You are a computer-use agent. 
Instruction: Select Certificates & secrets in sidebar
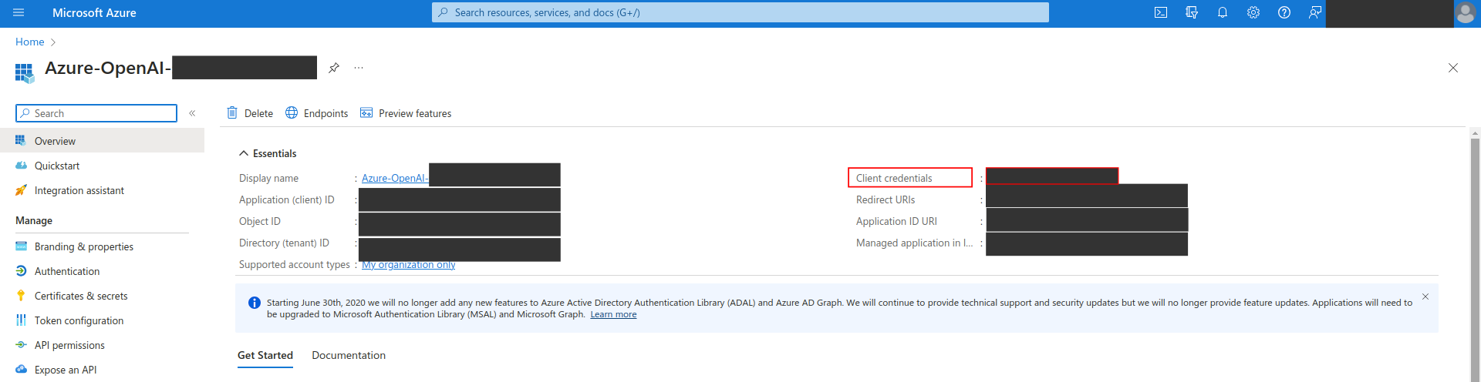point(81,296)
